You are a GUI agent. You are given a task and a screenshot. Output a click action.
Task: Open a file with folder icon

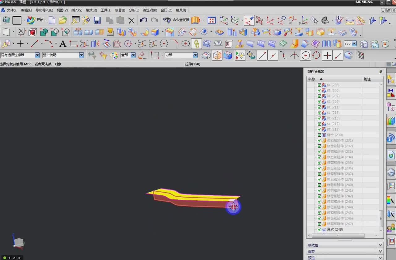tap(63, 20)
